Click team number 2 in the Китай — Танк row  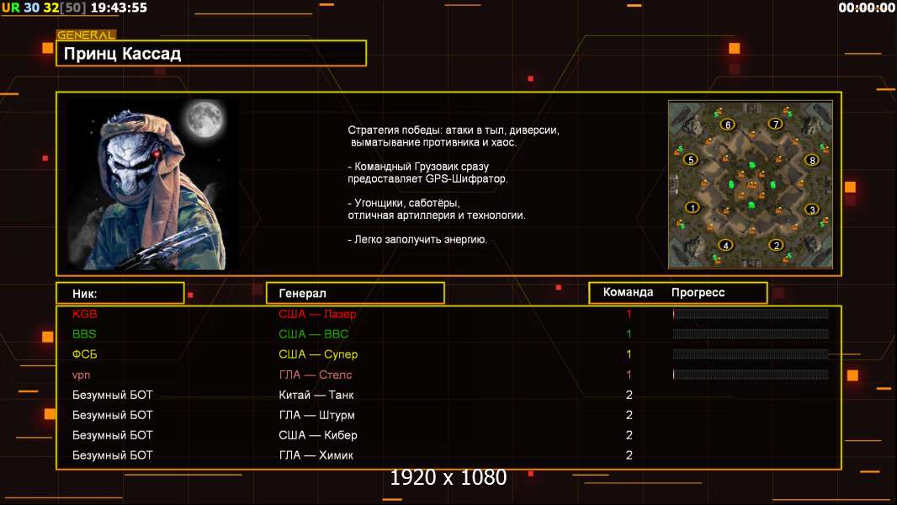(x=629, y=396)
